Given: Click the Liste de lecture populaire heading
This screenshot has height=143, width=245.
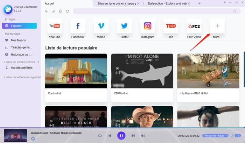Looking at the screenshot, I should (71, 48).
